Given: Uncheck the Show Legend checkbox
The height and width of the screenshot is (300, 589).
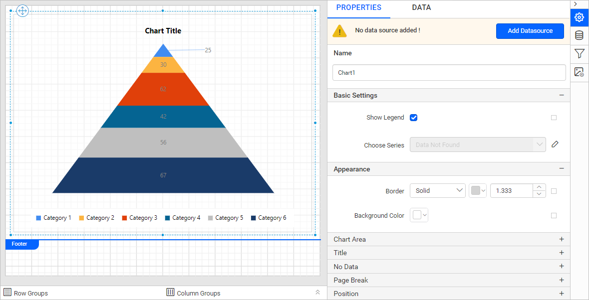Looking at the screenshot, I should (414, 118).
